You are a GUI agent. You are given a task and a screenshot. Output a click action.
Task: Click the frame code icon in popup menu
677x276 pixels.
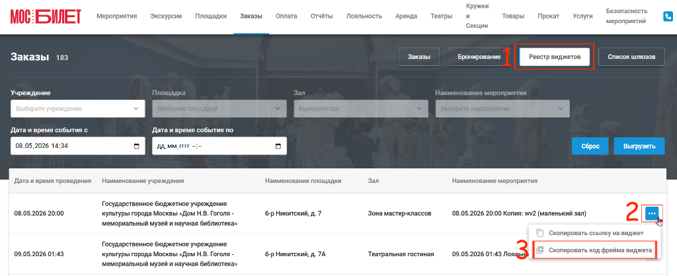pos(539,250)
